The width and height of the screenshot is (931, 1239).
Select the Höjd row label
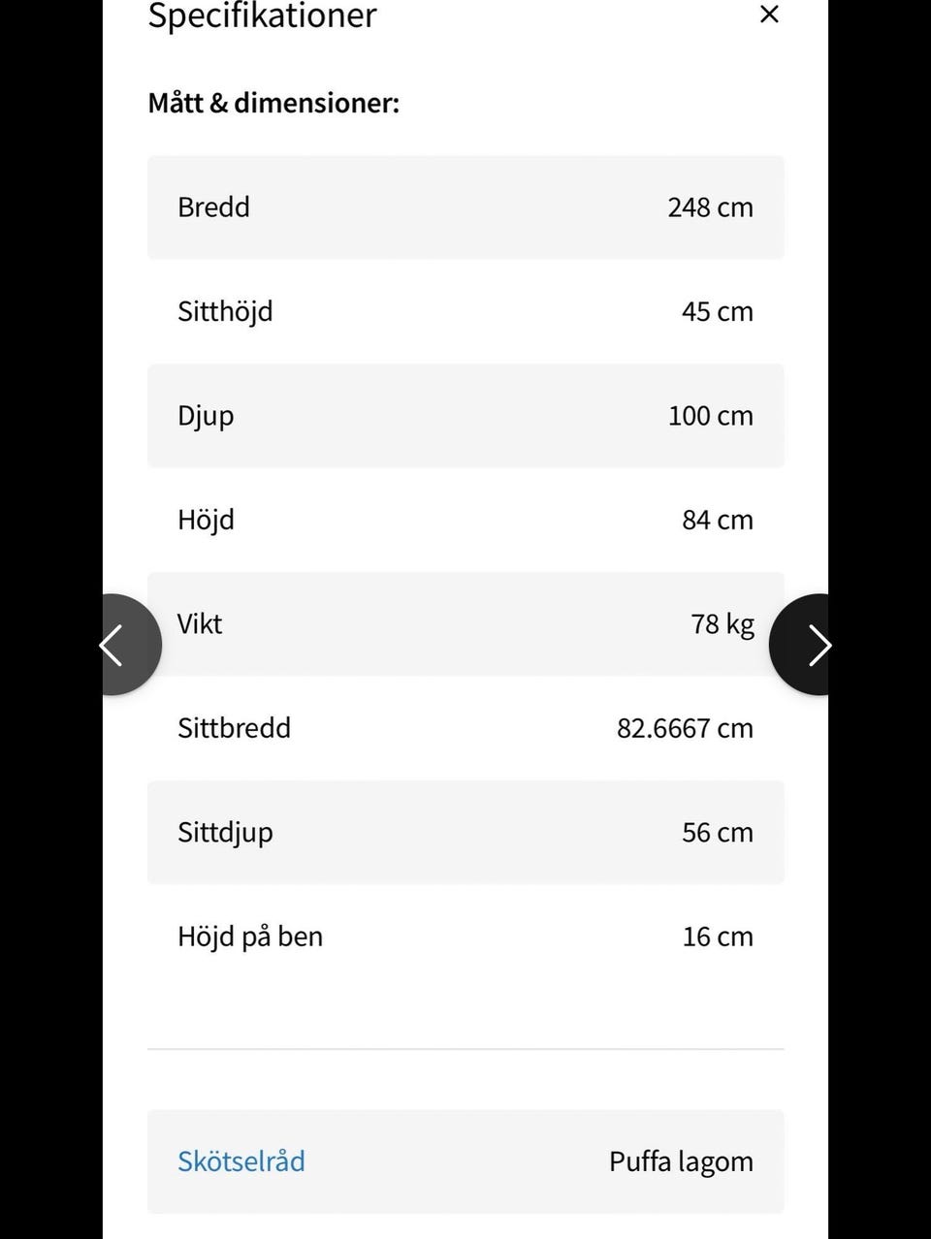pos(206,520)
